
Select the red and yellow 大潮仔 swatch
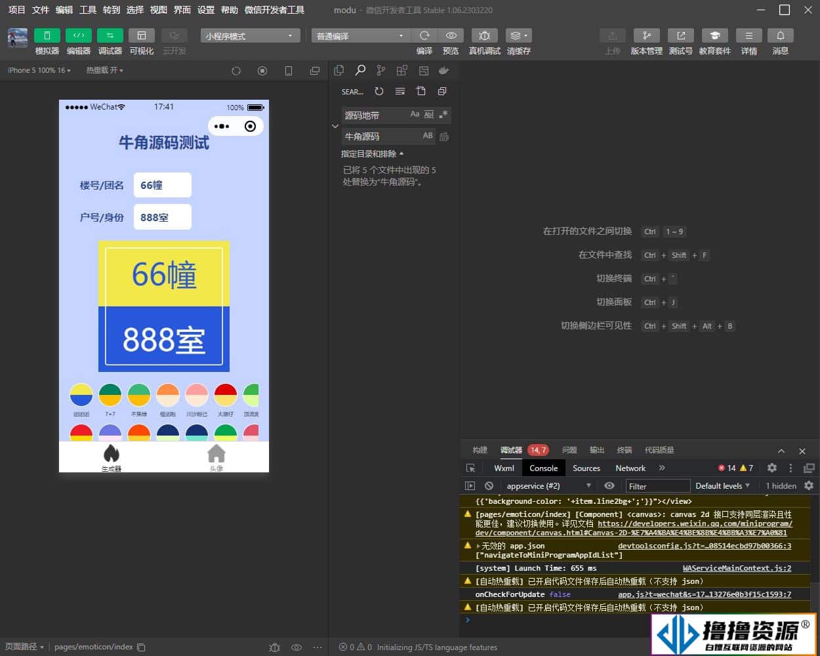tap(225, 395)
